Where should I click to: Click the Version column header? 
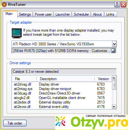103,79
